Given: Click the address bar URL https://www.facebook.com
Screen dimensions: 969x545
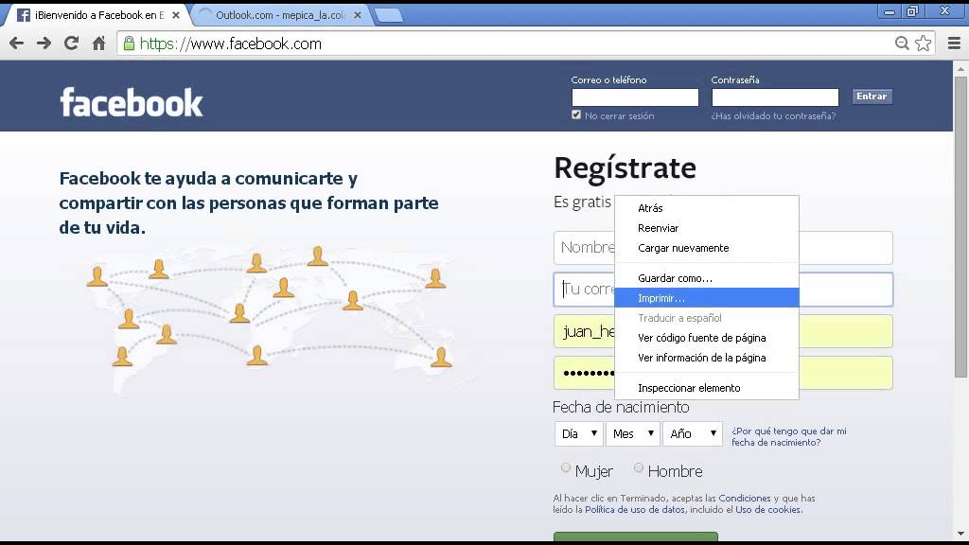Looking at the screenshot, I should click(231, 44).
